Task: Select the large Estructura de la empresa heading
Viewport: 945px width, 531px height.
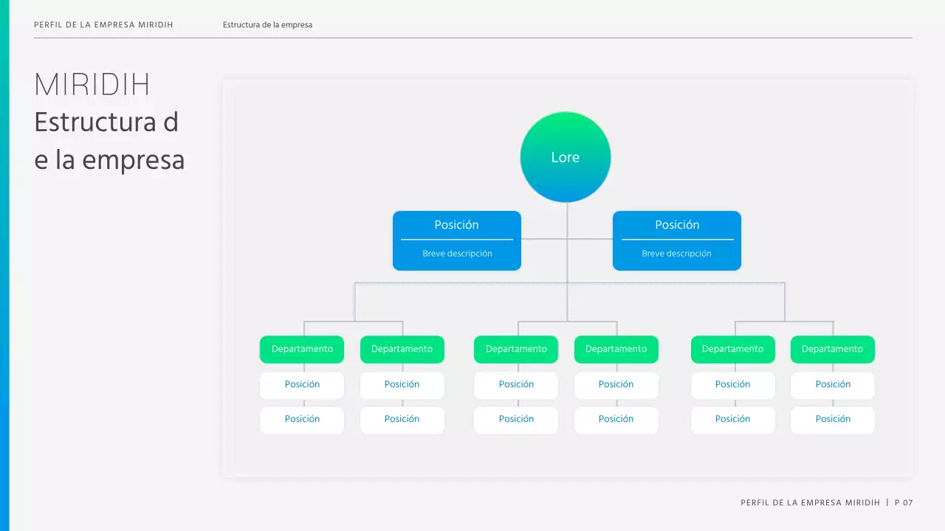Action: (109, 141)
